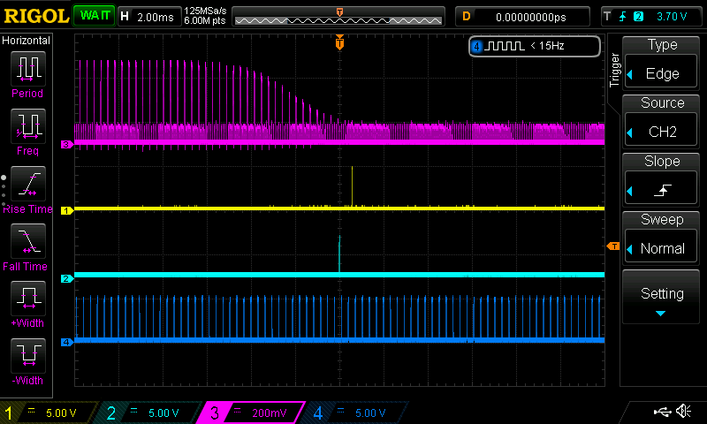Select the +Width measurement icon
This screenshot has width=707, height=424.
tap(27, 299)
